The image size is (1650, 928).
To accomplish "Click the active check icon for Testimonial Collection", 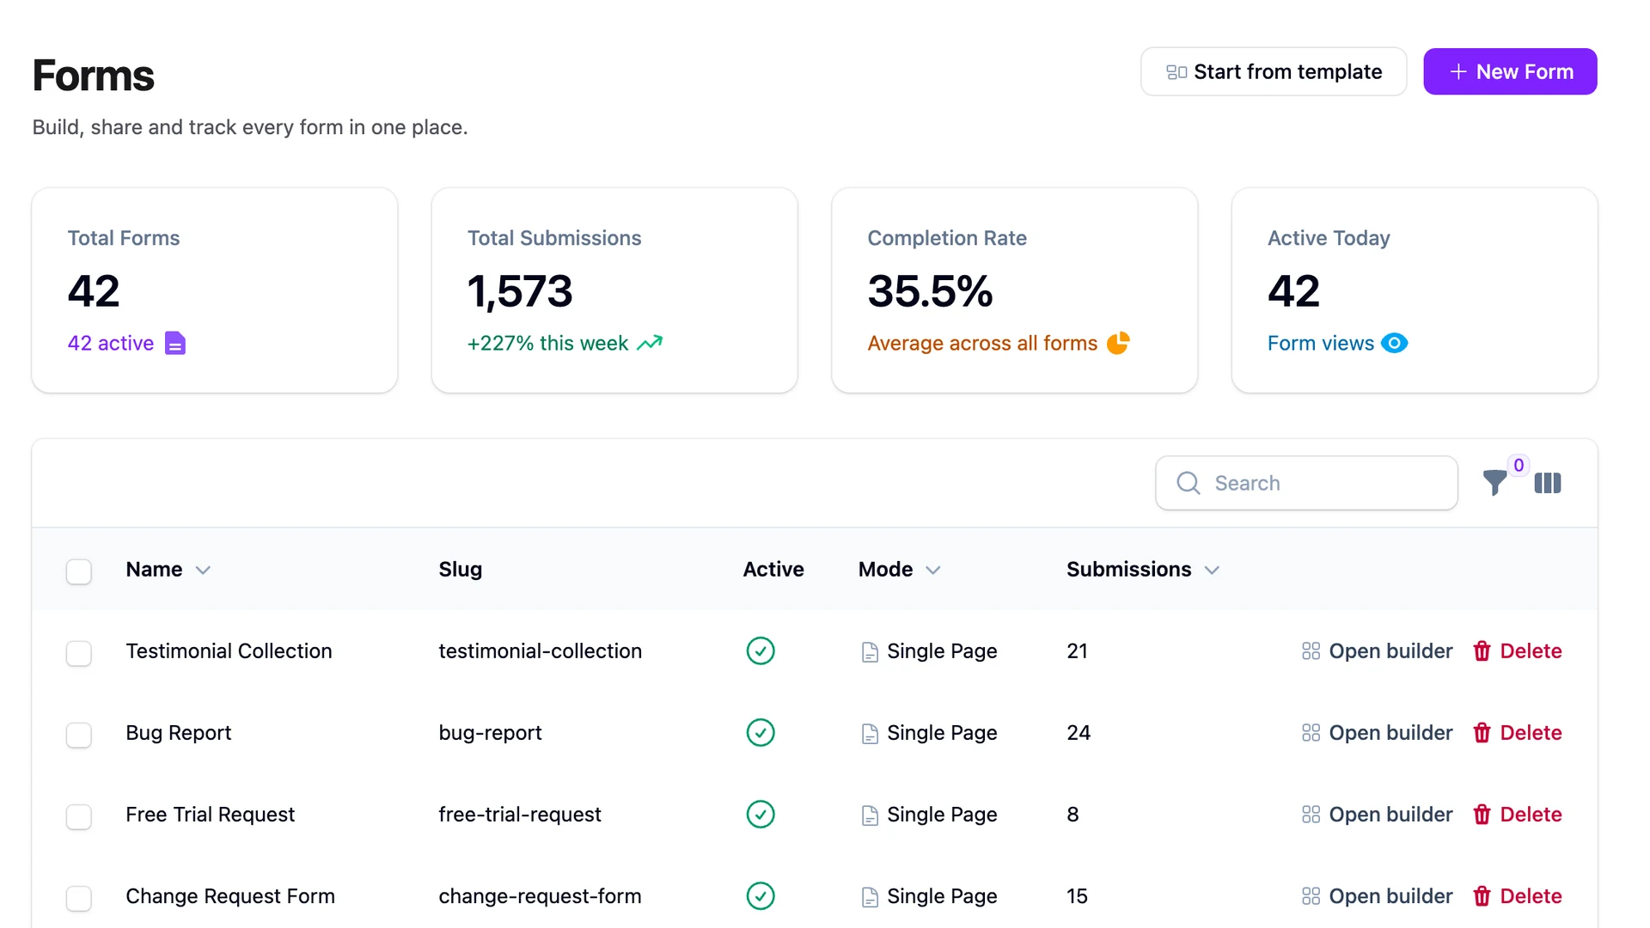I will point(761,651).
